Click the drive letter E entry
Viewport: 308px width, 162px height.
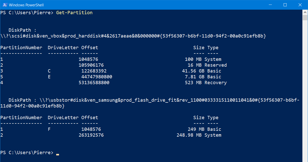pos(49,77)
